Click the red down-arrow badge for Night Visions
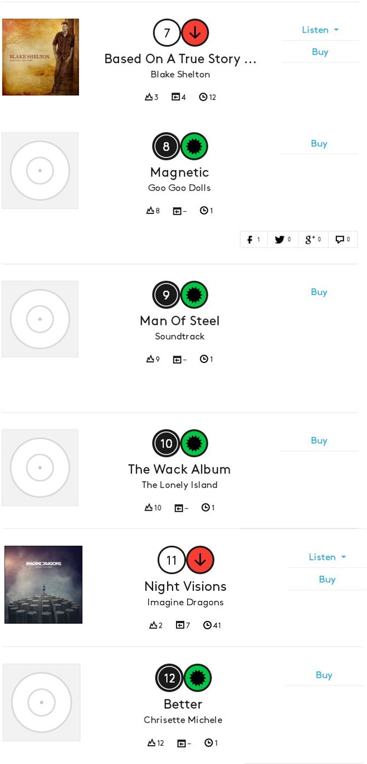This screenshot has width=367, height=764. [200, 560]
